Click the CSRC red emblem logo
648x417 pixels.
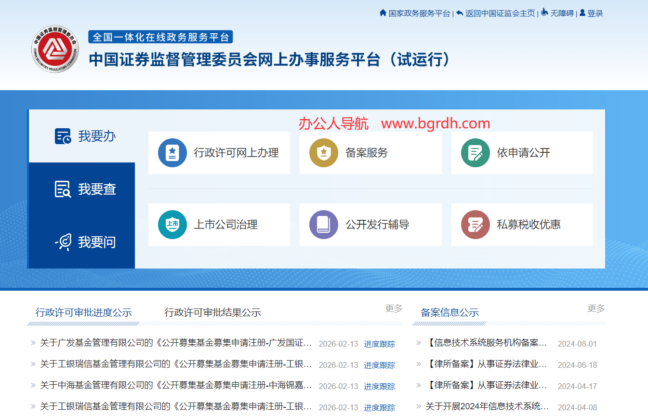coord(55,50)
